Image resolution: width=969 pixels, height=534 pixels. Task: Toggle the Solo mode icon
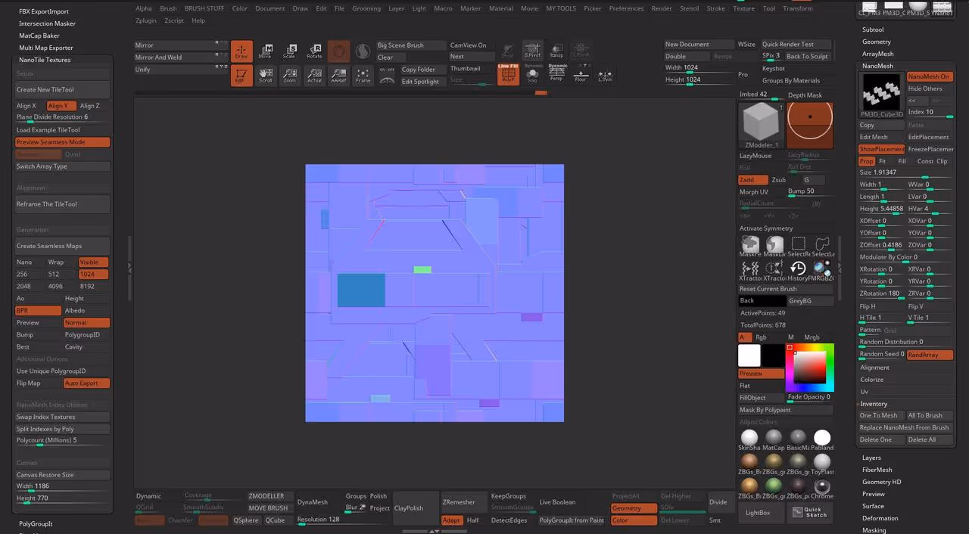[532, 74]
